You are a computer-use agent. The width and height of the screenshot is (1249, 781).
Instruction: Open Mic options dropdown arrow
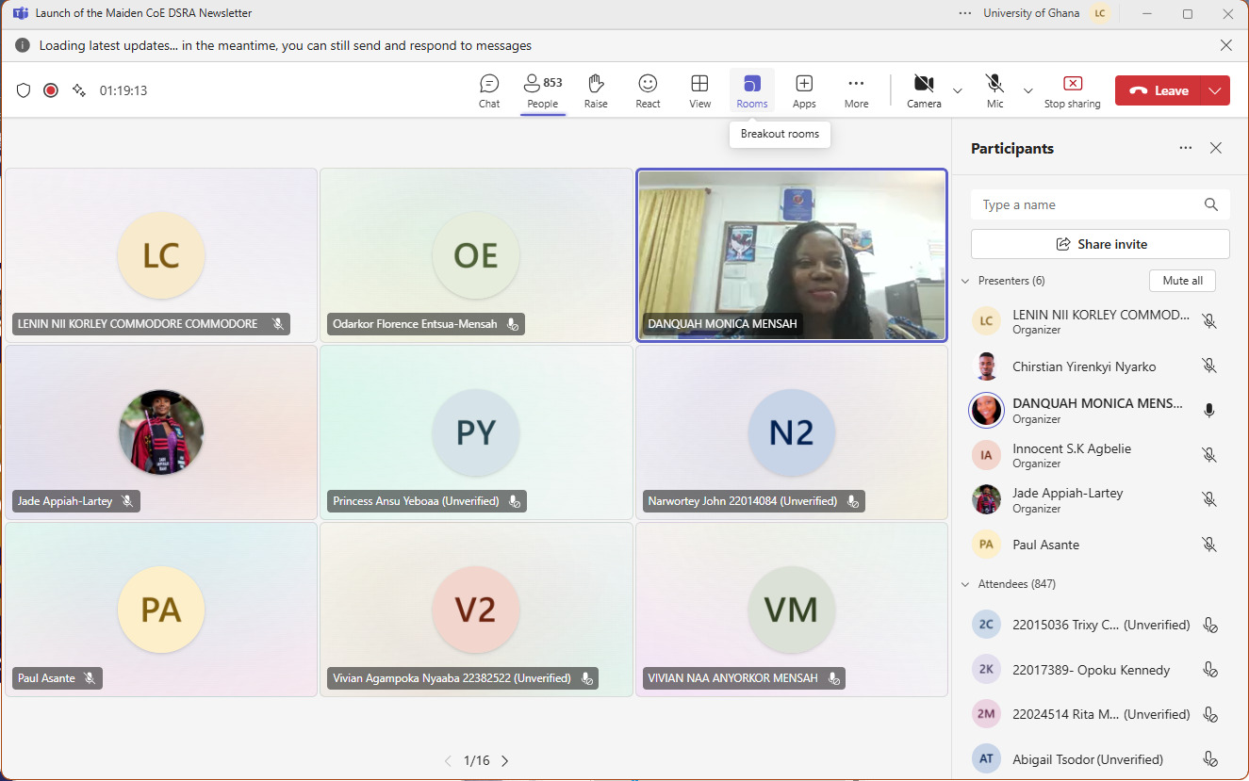(x=1028, y=90)
